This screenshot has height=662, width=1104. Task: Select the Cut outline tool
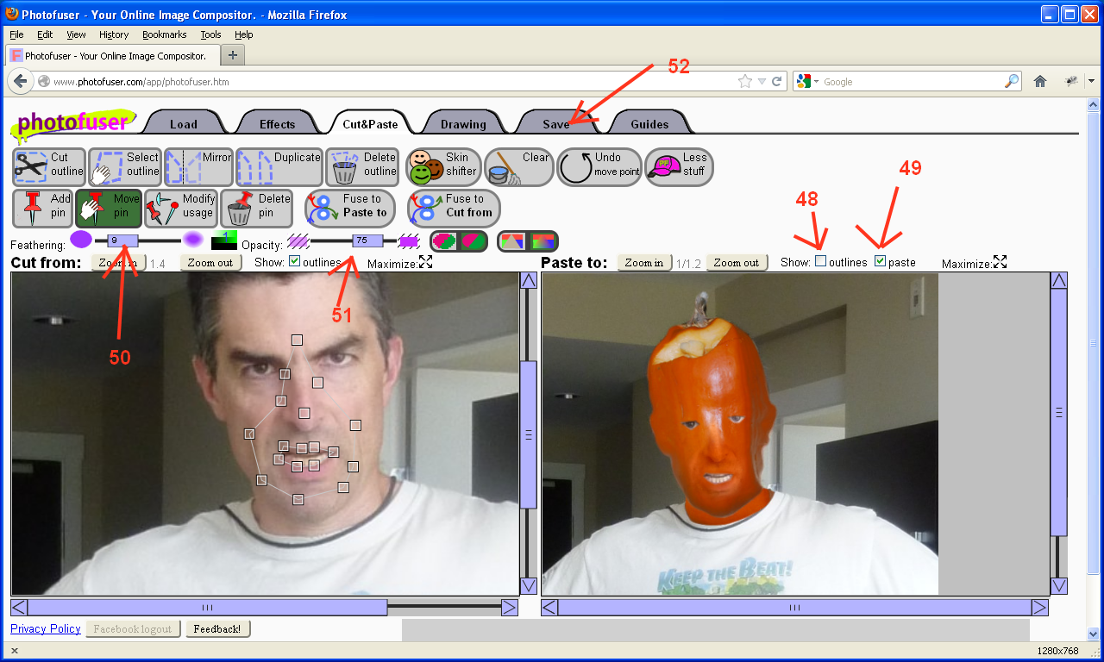coord(49,166)
